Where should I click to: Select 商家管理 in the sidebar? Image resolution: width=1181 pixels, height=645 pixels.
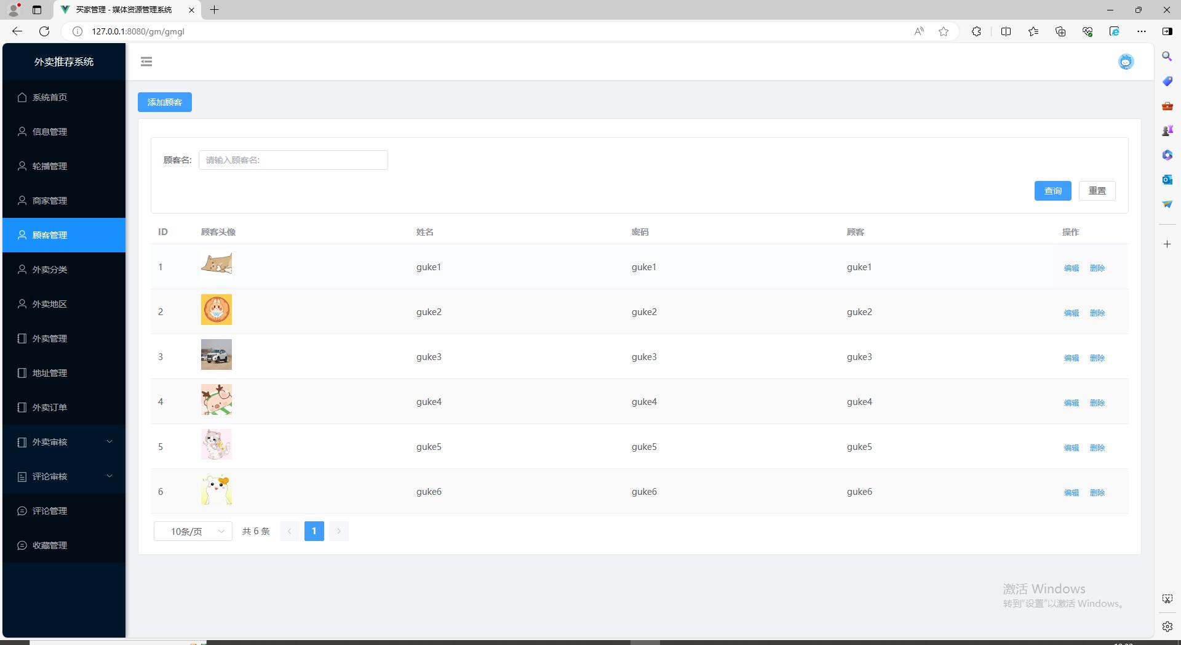coord(64,201)
